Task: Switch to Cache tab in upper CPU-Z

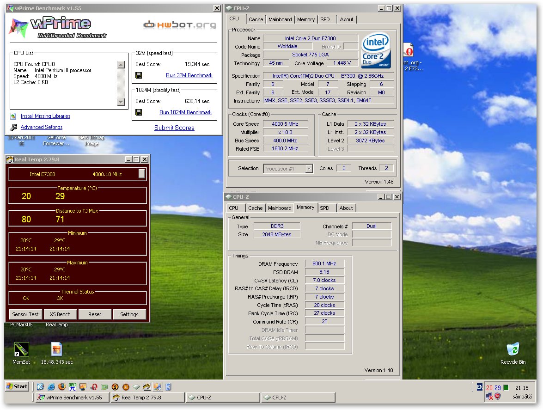Action: click(256, 19)
